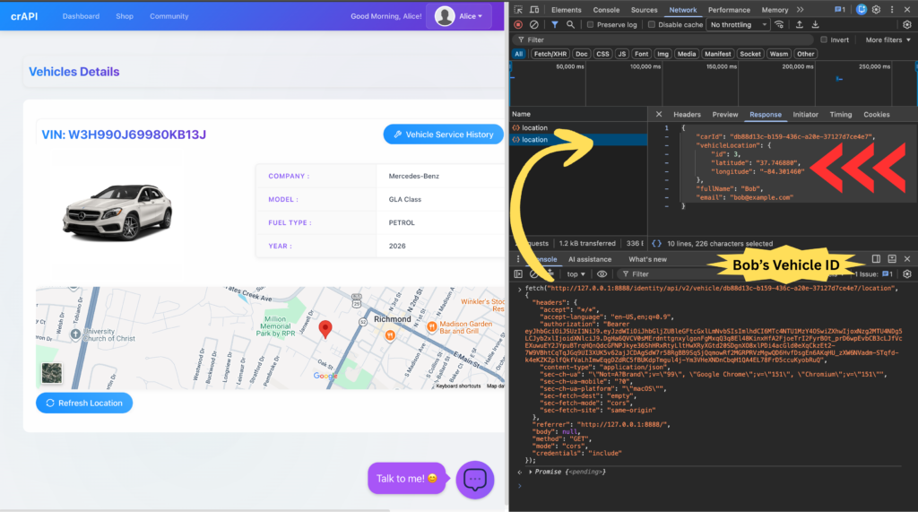Export HAR file download icon

pos(815,24)
